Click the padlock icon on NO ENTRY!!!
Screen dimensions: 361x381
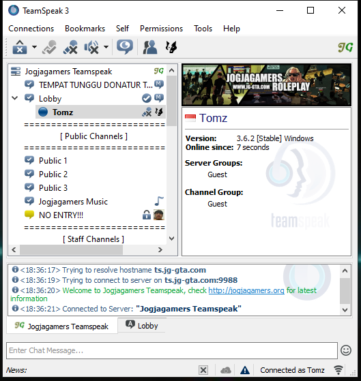[147, 215]
